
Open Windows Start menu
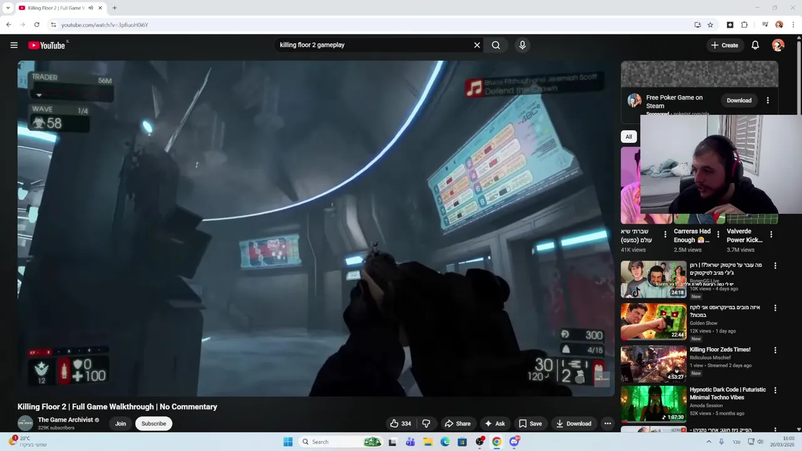click(288, 442)
